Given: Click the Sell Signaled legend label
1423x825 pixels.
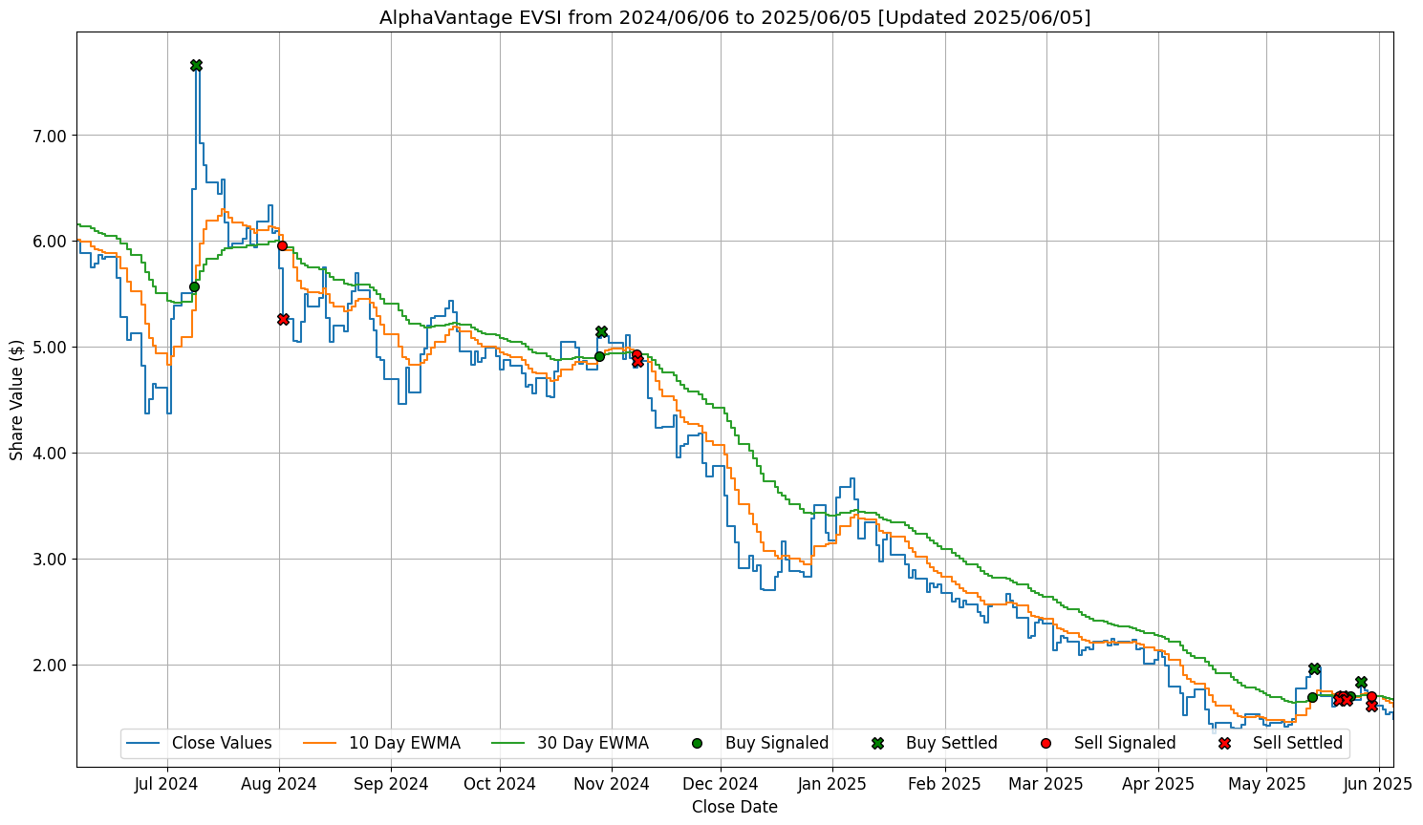Looking at the screenshot, I should [1125, 743].
